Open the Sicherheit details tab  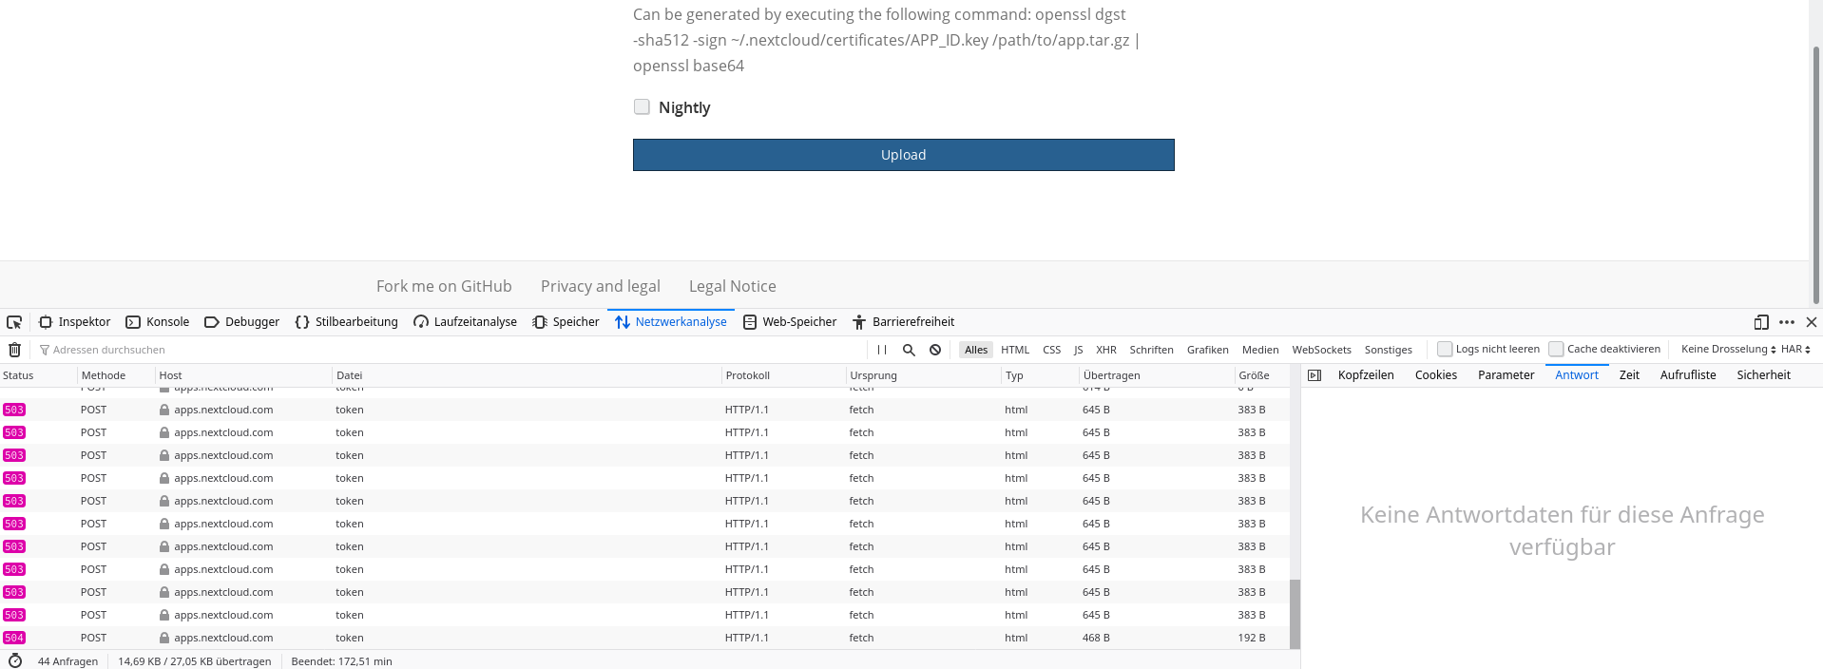1763,375
